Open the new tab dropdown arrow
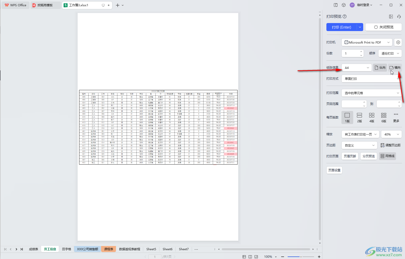The width and height of the screenshot is (405, 259). point(123,5)
